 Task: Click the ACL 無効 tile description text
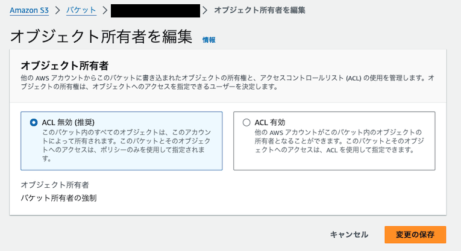coord(127,145)
